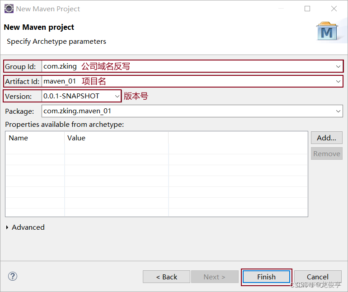Open the Package dropdown arrow
Screen dimensions: 348x292
point(338,111)
